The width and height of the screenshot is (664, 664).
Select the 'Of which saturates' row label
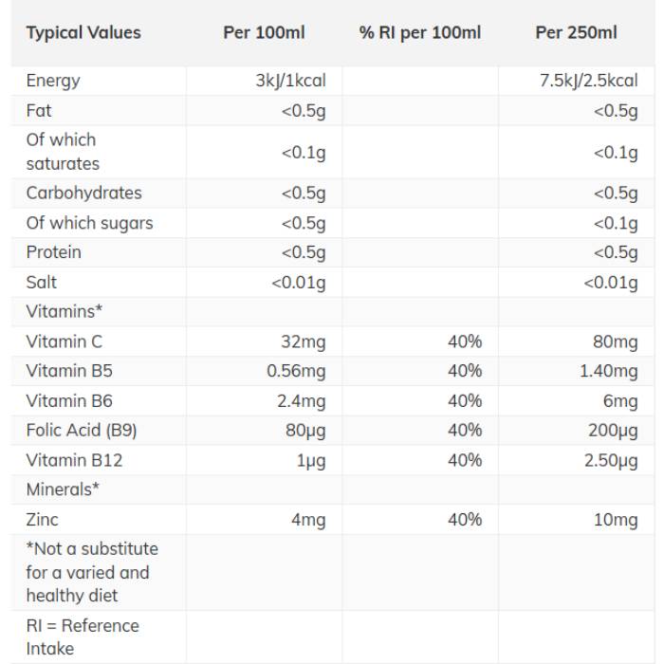click(x=63, y=151)
